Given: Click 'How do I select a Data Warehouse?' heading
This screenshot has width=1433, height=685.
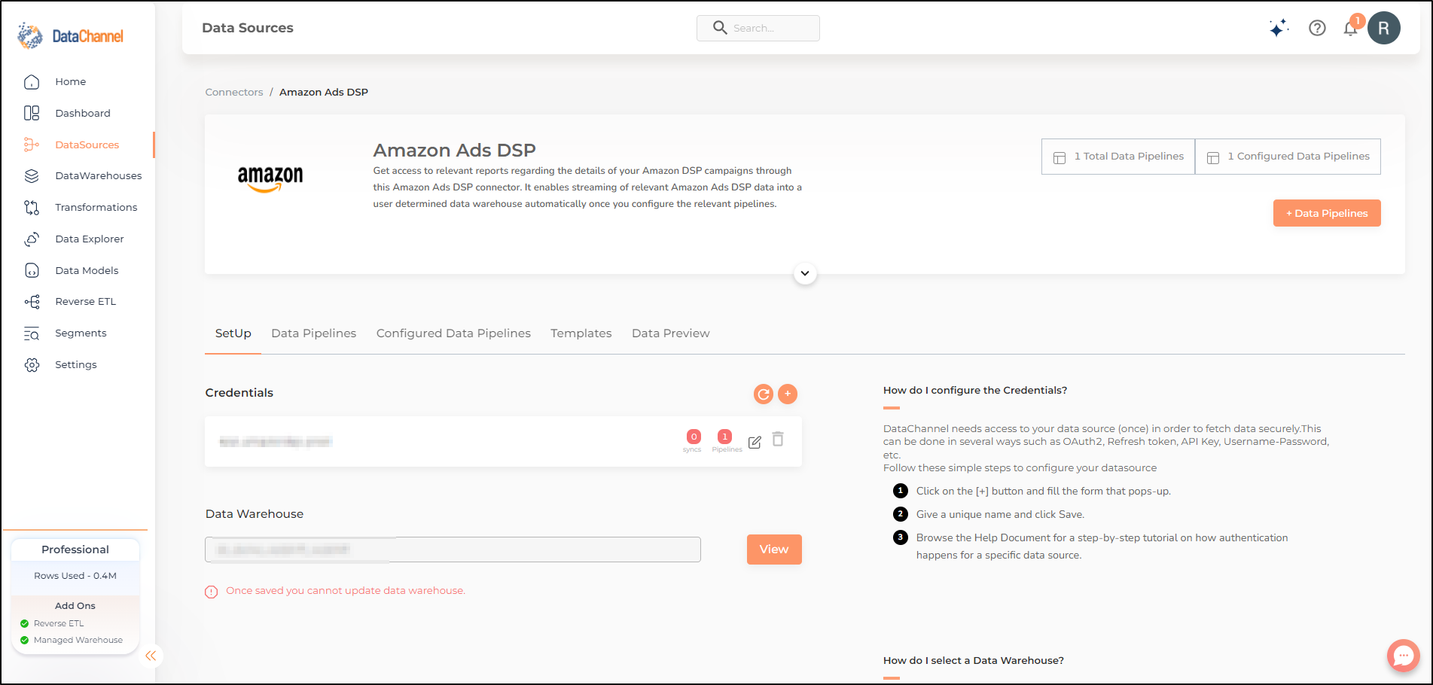Looking at the screenshot, I should click(x=974, y=660).
